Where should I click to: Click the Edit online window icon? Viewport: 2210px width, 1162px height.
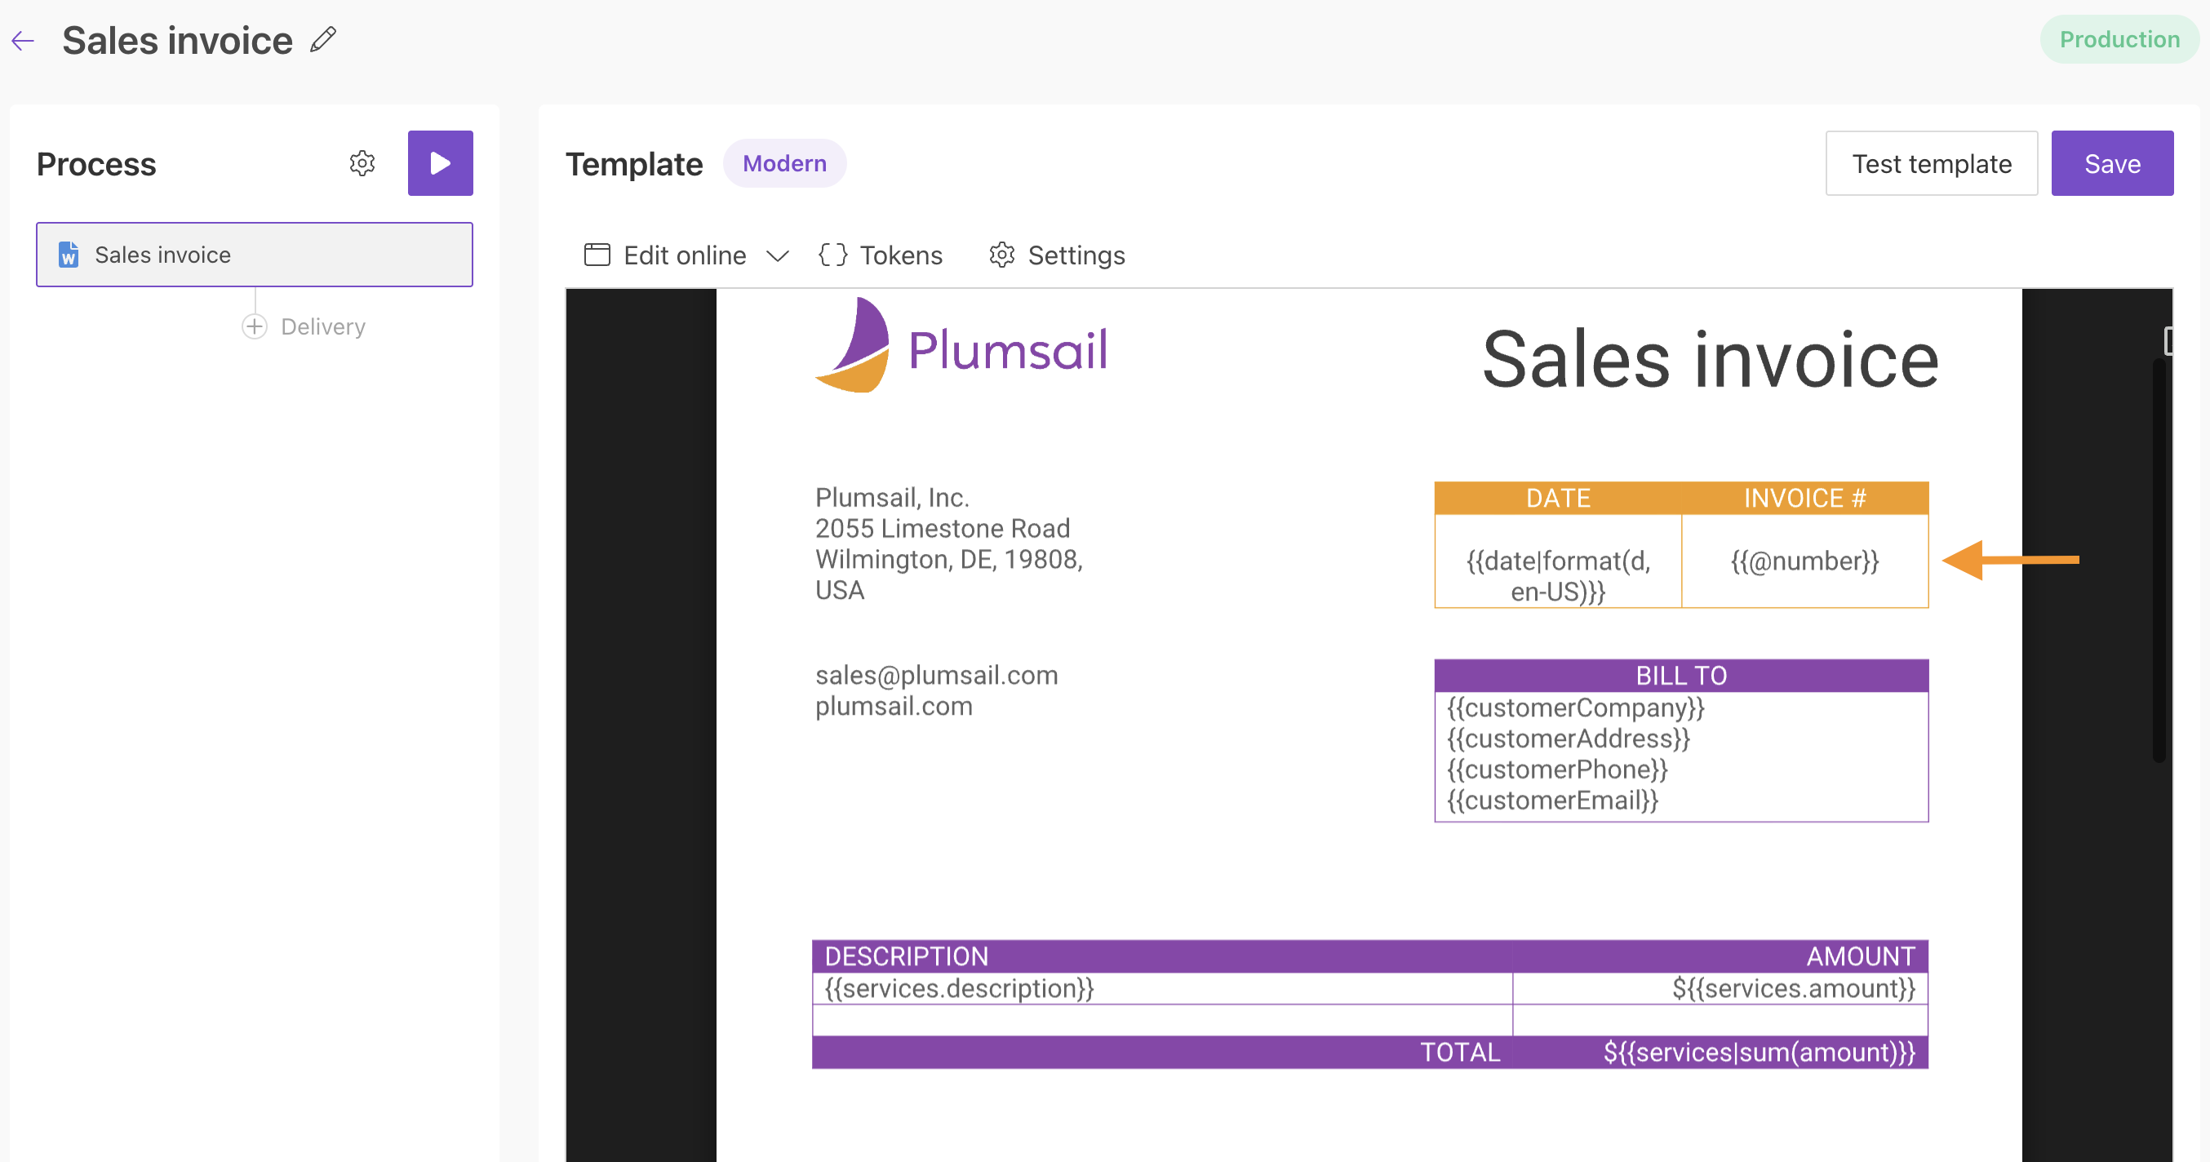[597, 255]
